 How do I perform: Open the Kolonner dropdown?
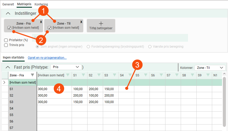[210, 68]
